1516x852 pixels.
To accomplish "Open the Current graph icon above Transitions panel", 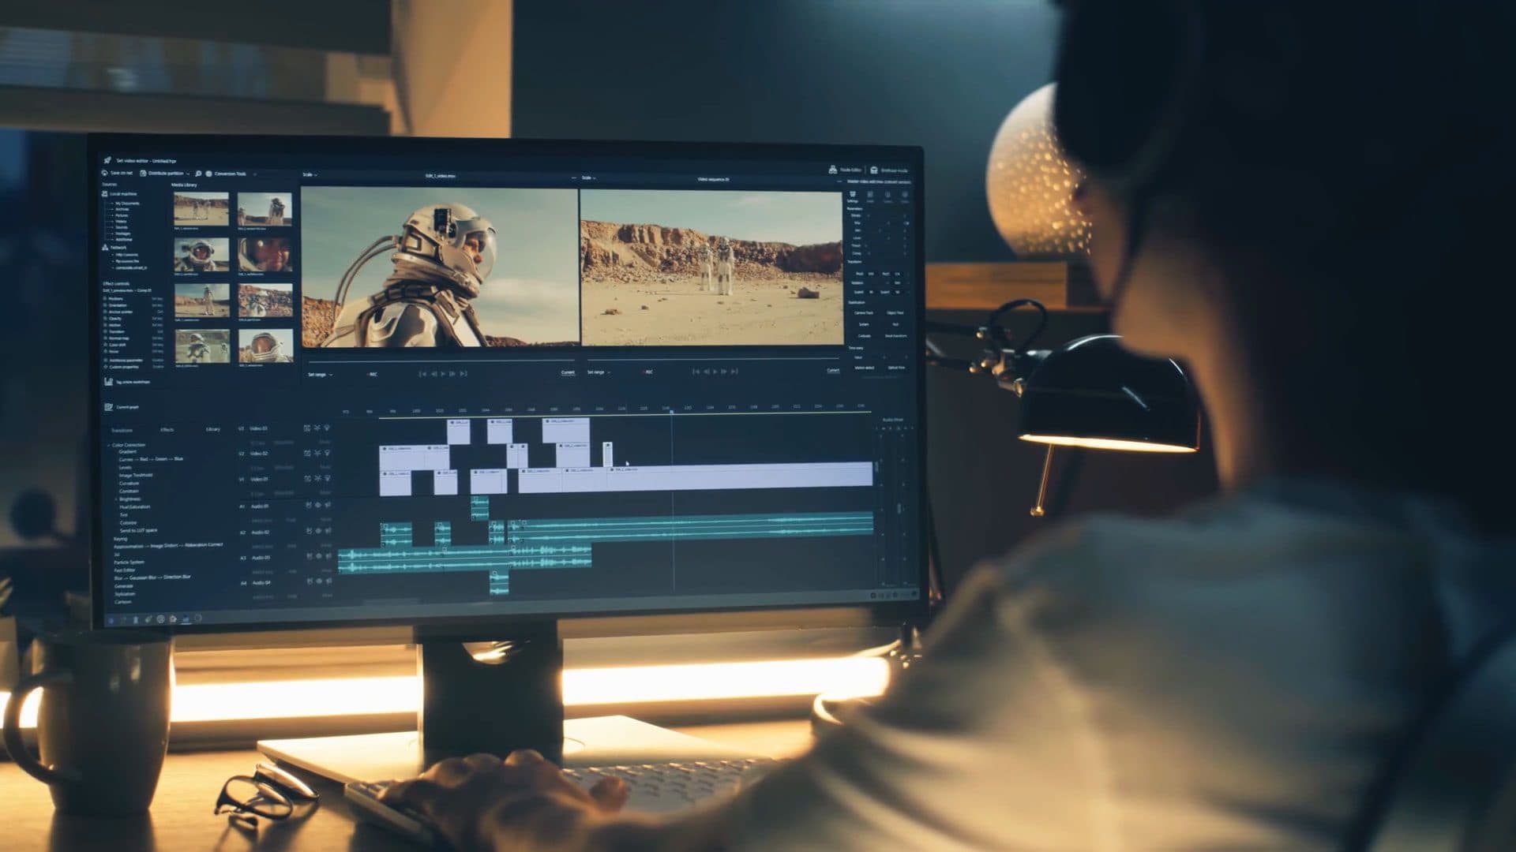I will point(110,408).
